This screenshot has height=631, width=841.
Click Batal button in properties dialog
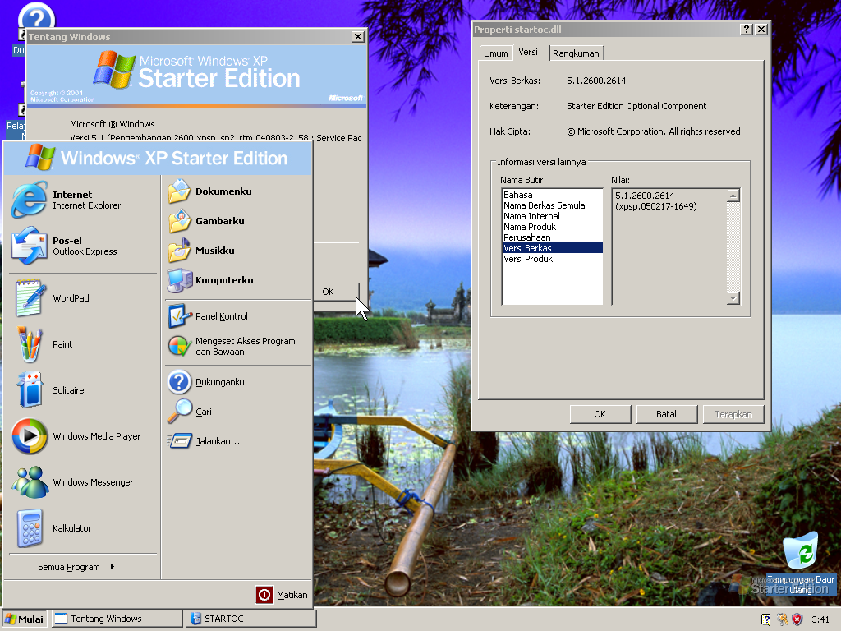click(666, 414)
